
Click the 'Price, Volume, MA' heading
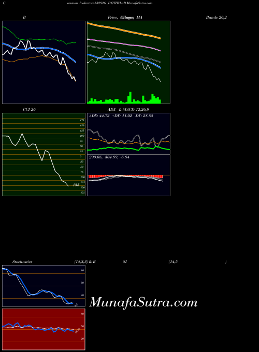click(125, 17)
